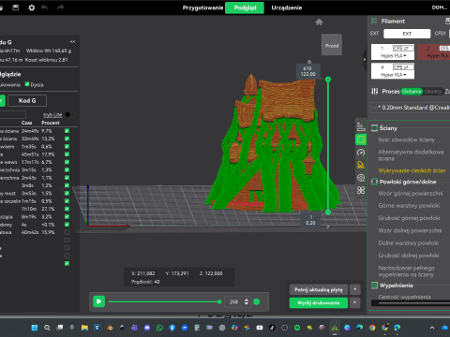Select Globalne process mode
Image resolution: width=450 pixels, height=337 pixels.
click(x=412, y=92)
